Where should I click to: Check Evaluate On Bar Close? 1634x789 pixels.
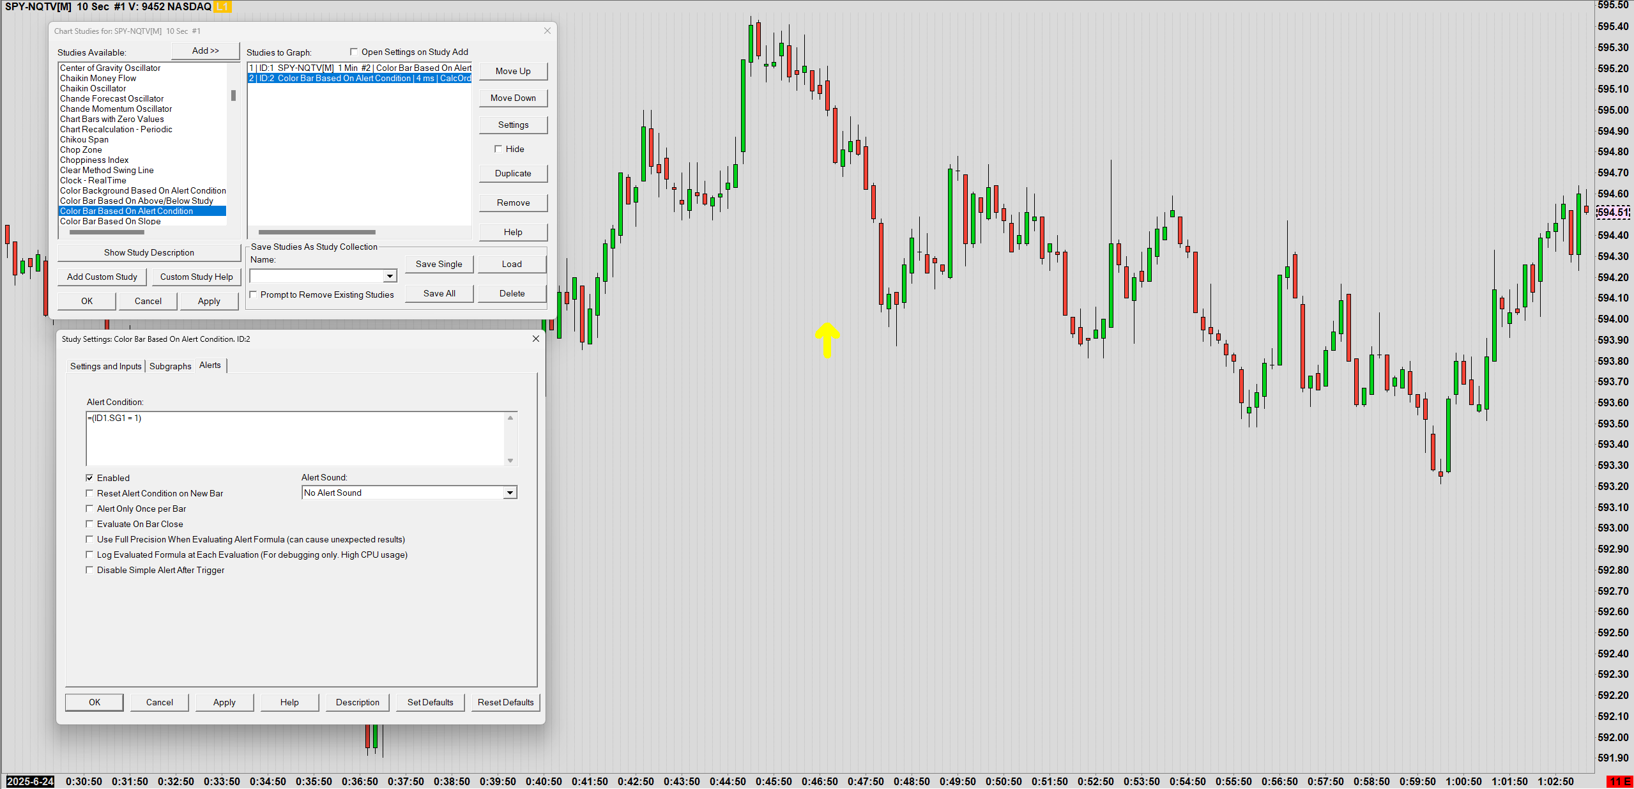click(90, 524)
